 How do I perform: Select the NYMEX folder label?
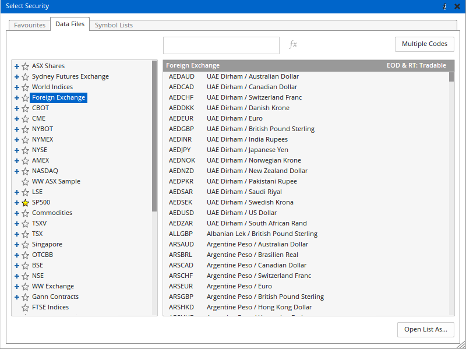pyautogui.click(x=43, y=139)
